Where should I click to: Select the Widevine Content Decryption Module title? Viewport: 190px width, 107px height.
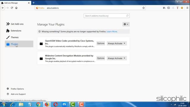[69, 57]
